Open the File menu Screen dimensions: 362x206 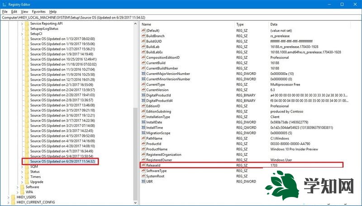[5, 12]
